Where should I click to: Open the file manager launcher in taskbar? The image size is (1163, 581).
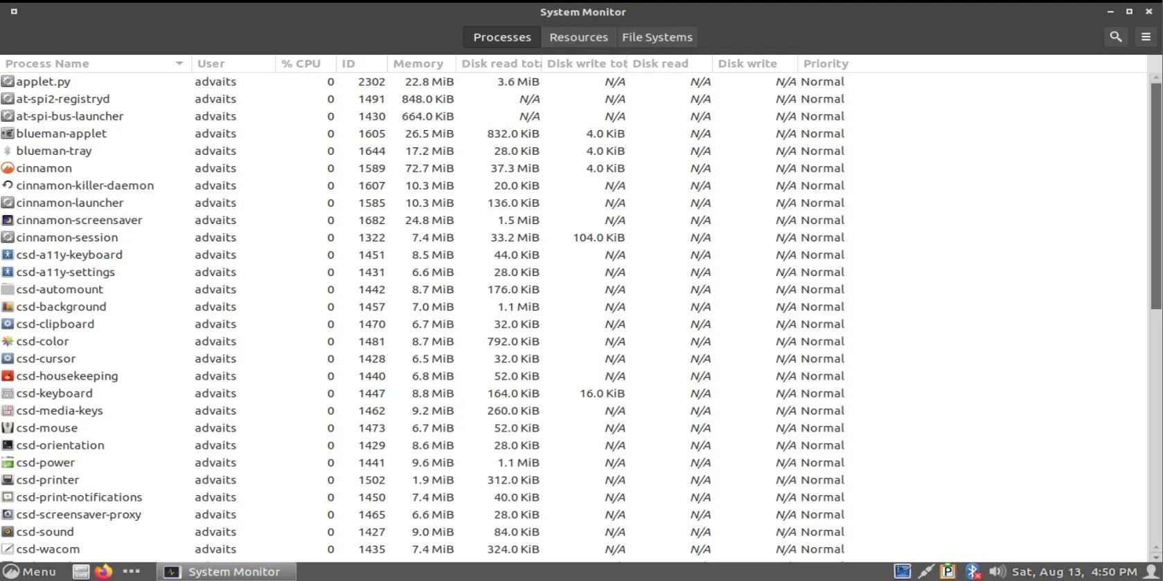click(x=81, y=571)
